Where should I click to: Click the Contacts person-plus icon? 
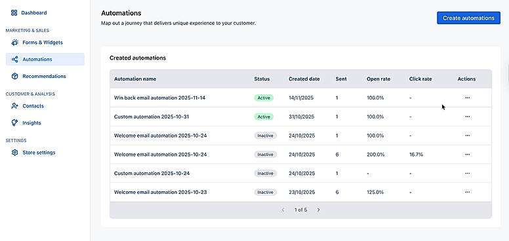pyautogui.click(x=15, y=106)
